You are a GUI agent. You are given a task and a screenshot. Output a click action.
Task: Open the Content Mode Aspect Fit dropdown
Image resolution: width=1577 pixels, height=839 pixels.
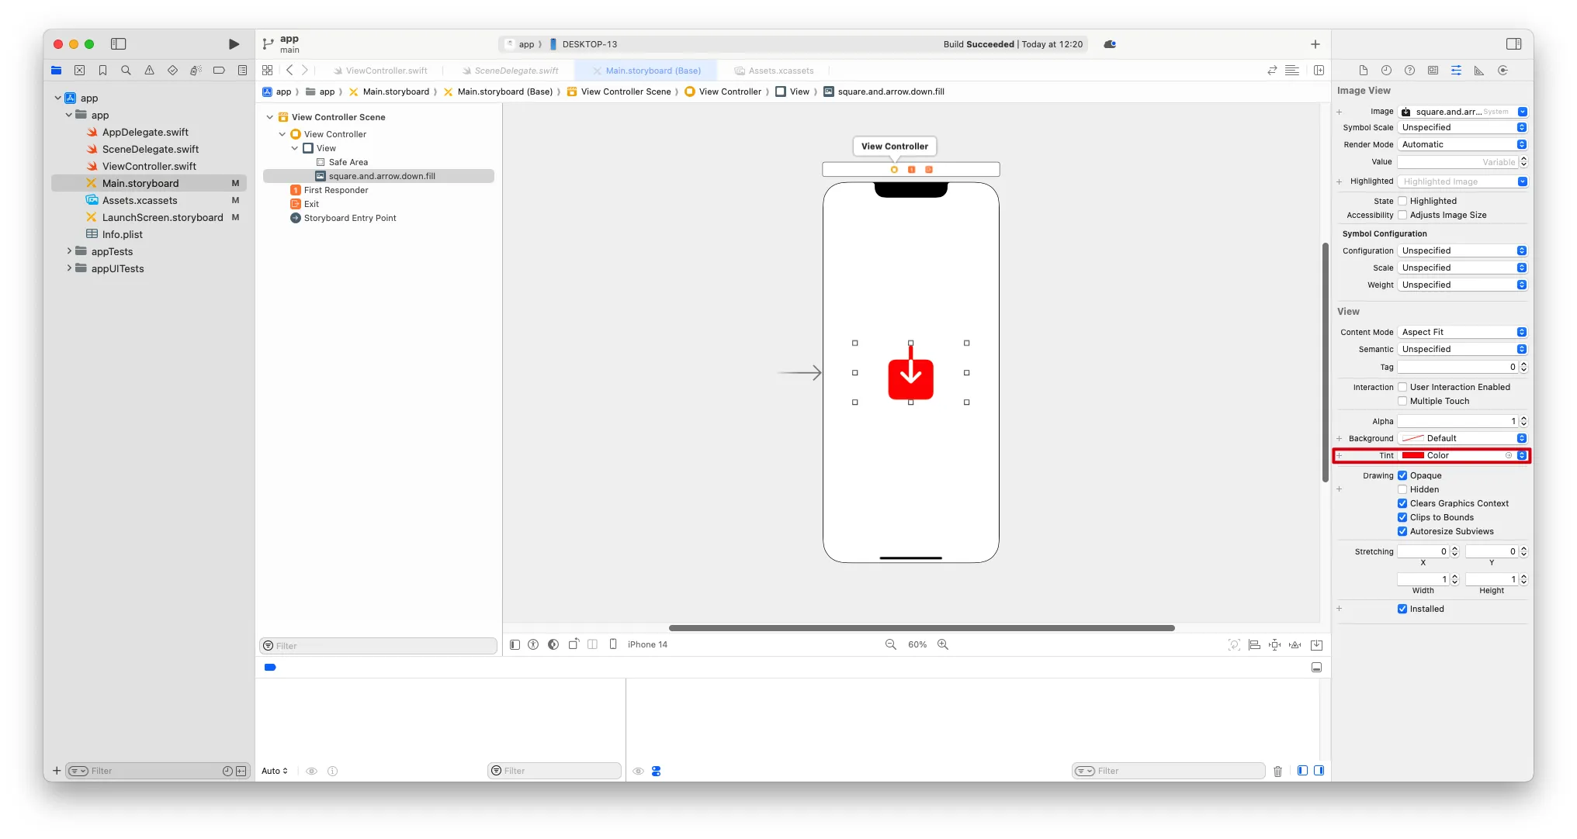tap(1462, 332)
